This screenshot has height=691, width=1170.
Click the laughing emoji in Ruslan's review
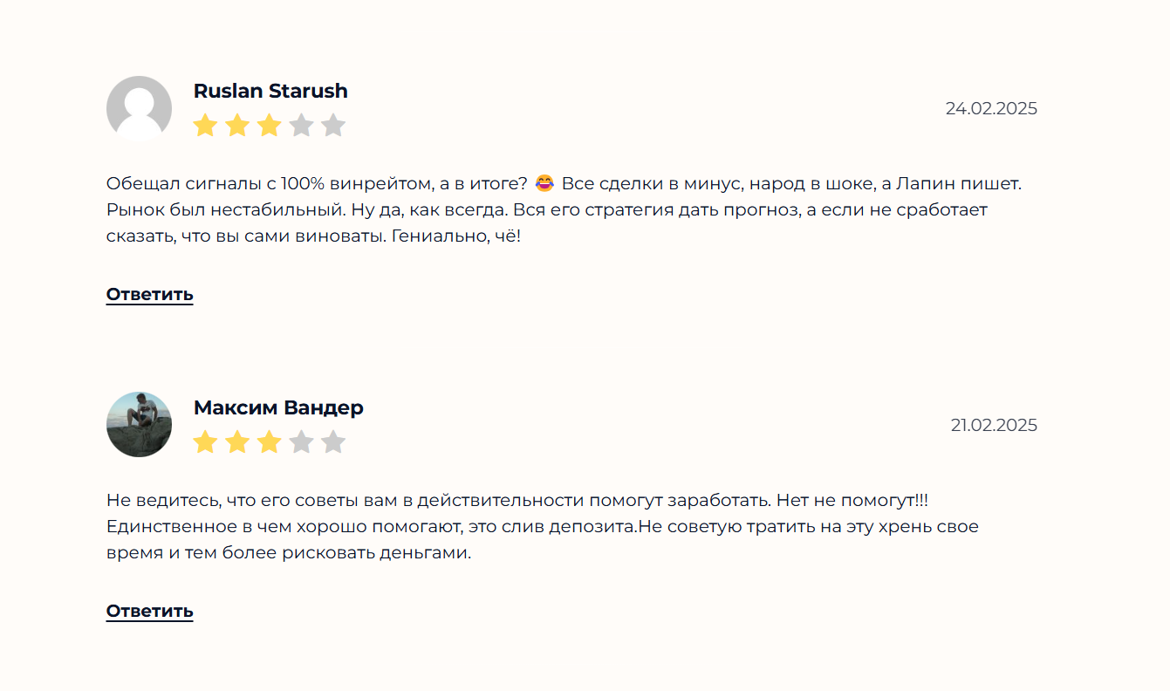click(x=544, y=184)
